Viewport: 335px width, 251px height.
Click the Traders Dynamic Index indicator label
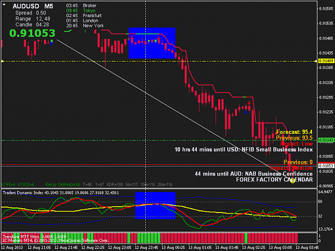pos(61,193)
